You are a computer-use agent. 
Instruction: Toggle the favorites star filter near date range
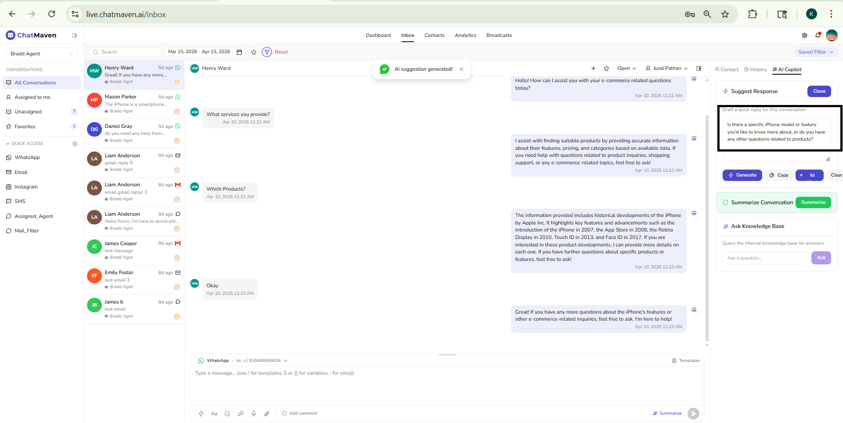click(253, 52)
